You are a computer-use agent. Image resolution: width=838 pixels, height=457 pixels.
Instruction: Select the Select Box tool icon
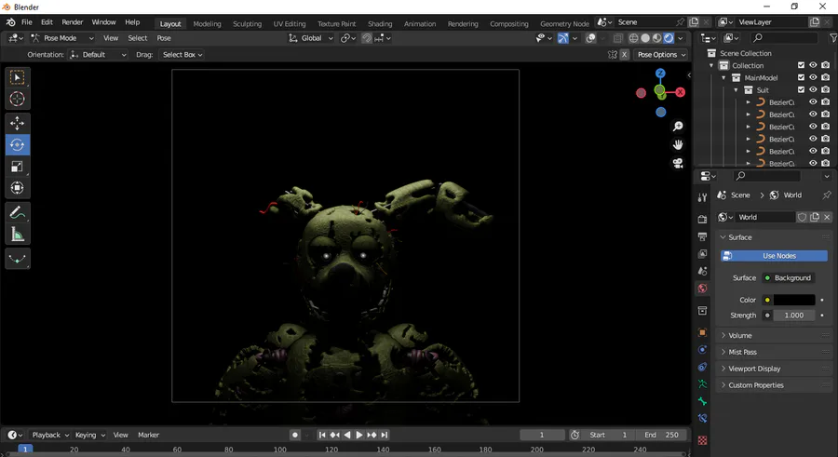point(17,77)
